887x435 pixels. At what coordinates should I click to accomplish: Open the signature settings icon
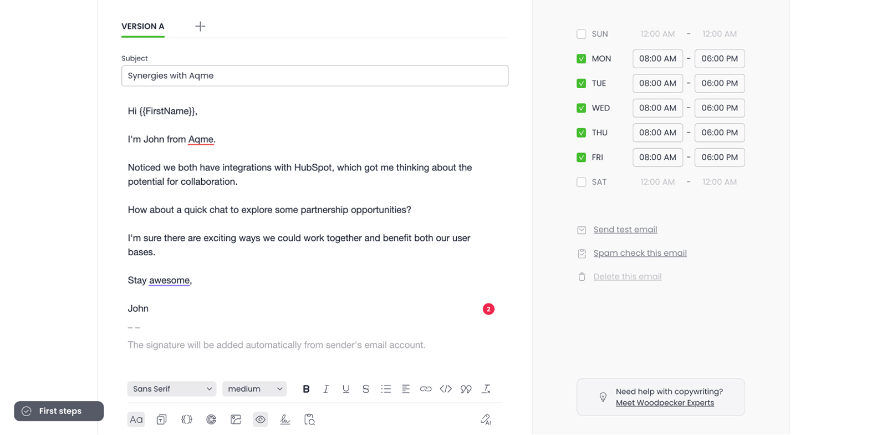(285, 419)
